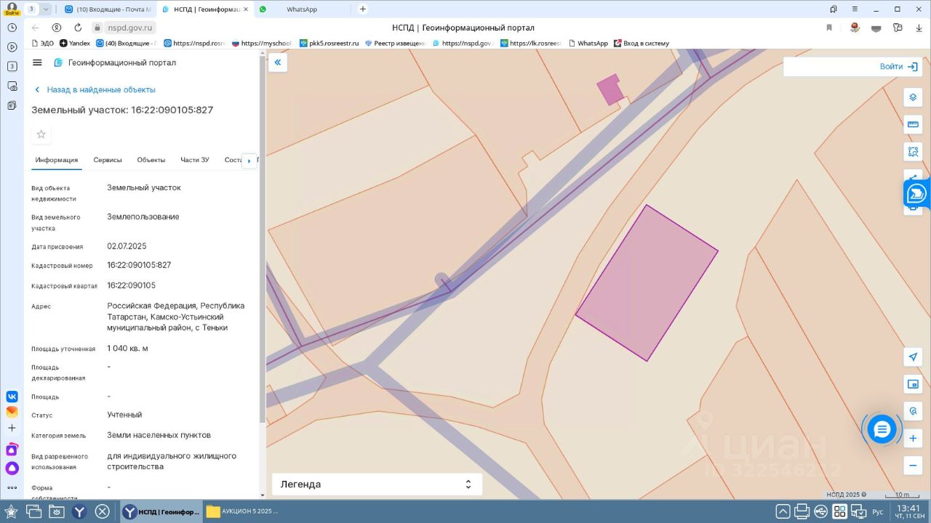Open a new browser tab
931x523 pixels.
pos(363,9)
